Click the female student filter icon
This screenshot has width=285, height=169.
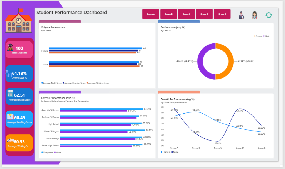(x=254, y=15)
